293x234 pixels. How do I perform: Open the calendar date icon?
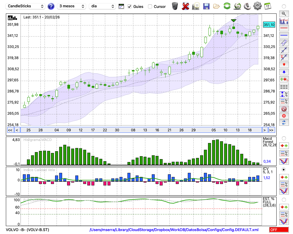pyautogui.click(x=267, y=6)
